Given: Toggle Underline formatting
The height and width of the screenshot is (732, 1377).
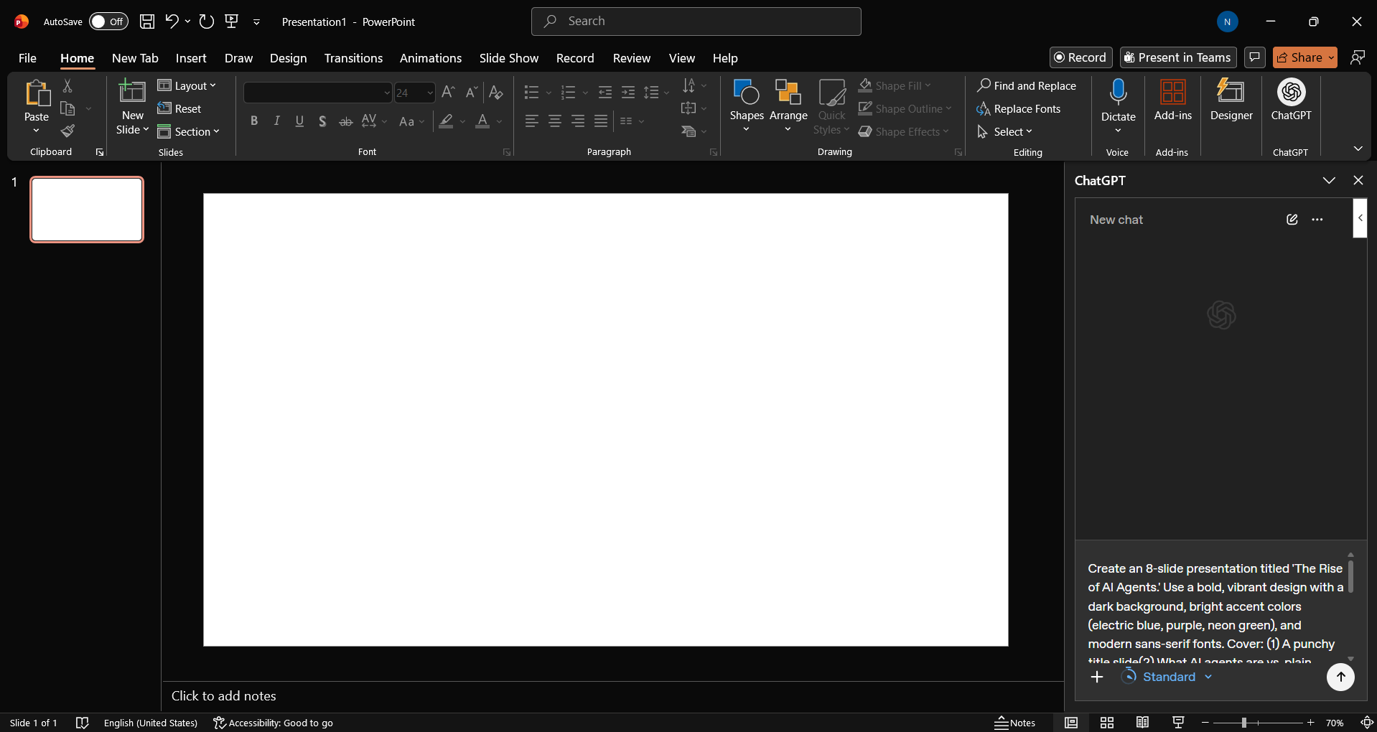Looking at the screenshot, I should 299,121.
